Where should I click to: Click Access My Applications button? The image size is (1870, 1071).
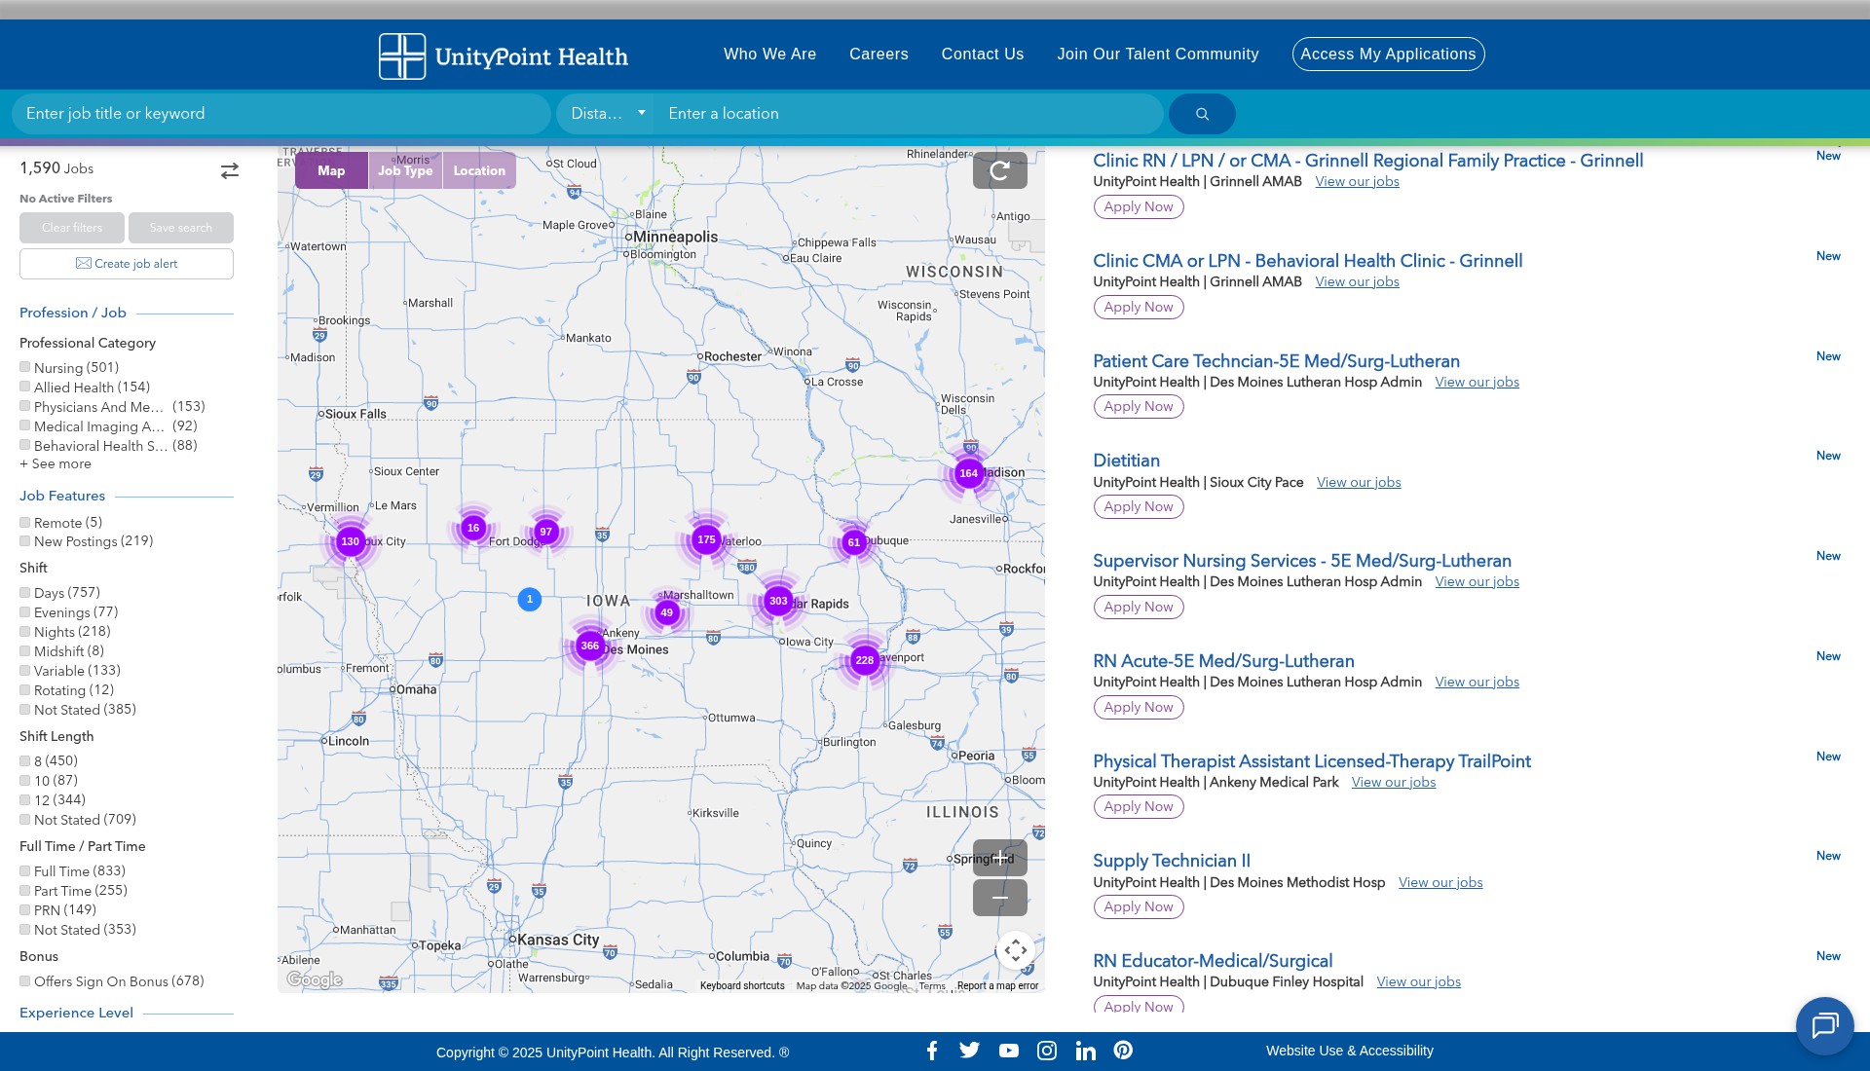1388,55
